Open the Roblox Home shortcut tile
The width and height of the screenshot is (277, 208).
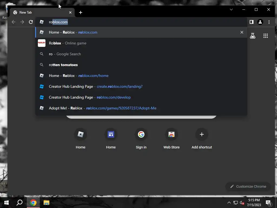tap(81, 139)
